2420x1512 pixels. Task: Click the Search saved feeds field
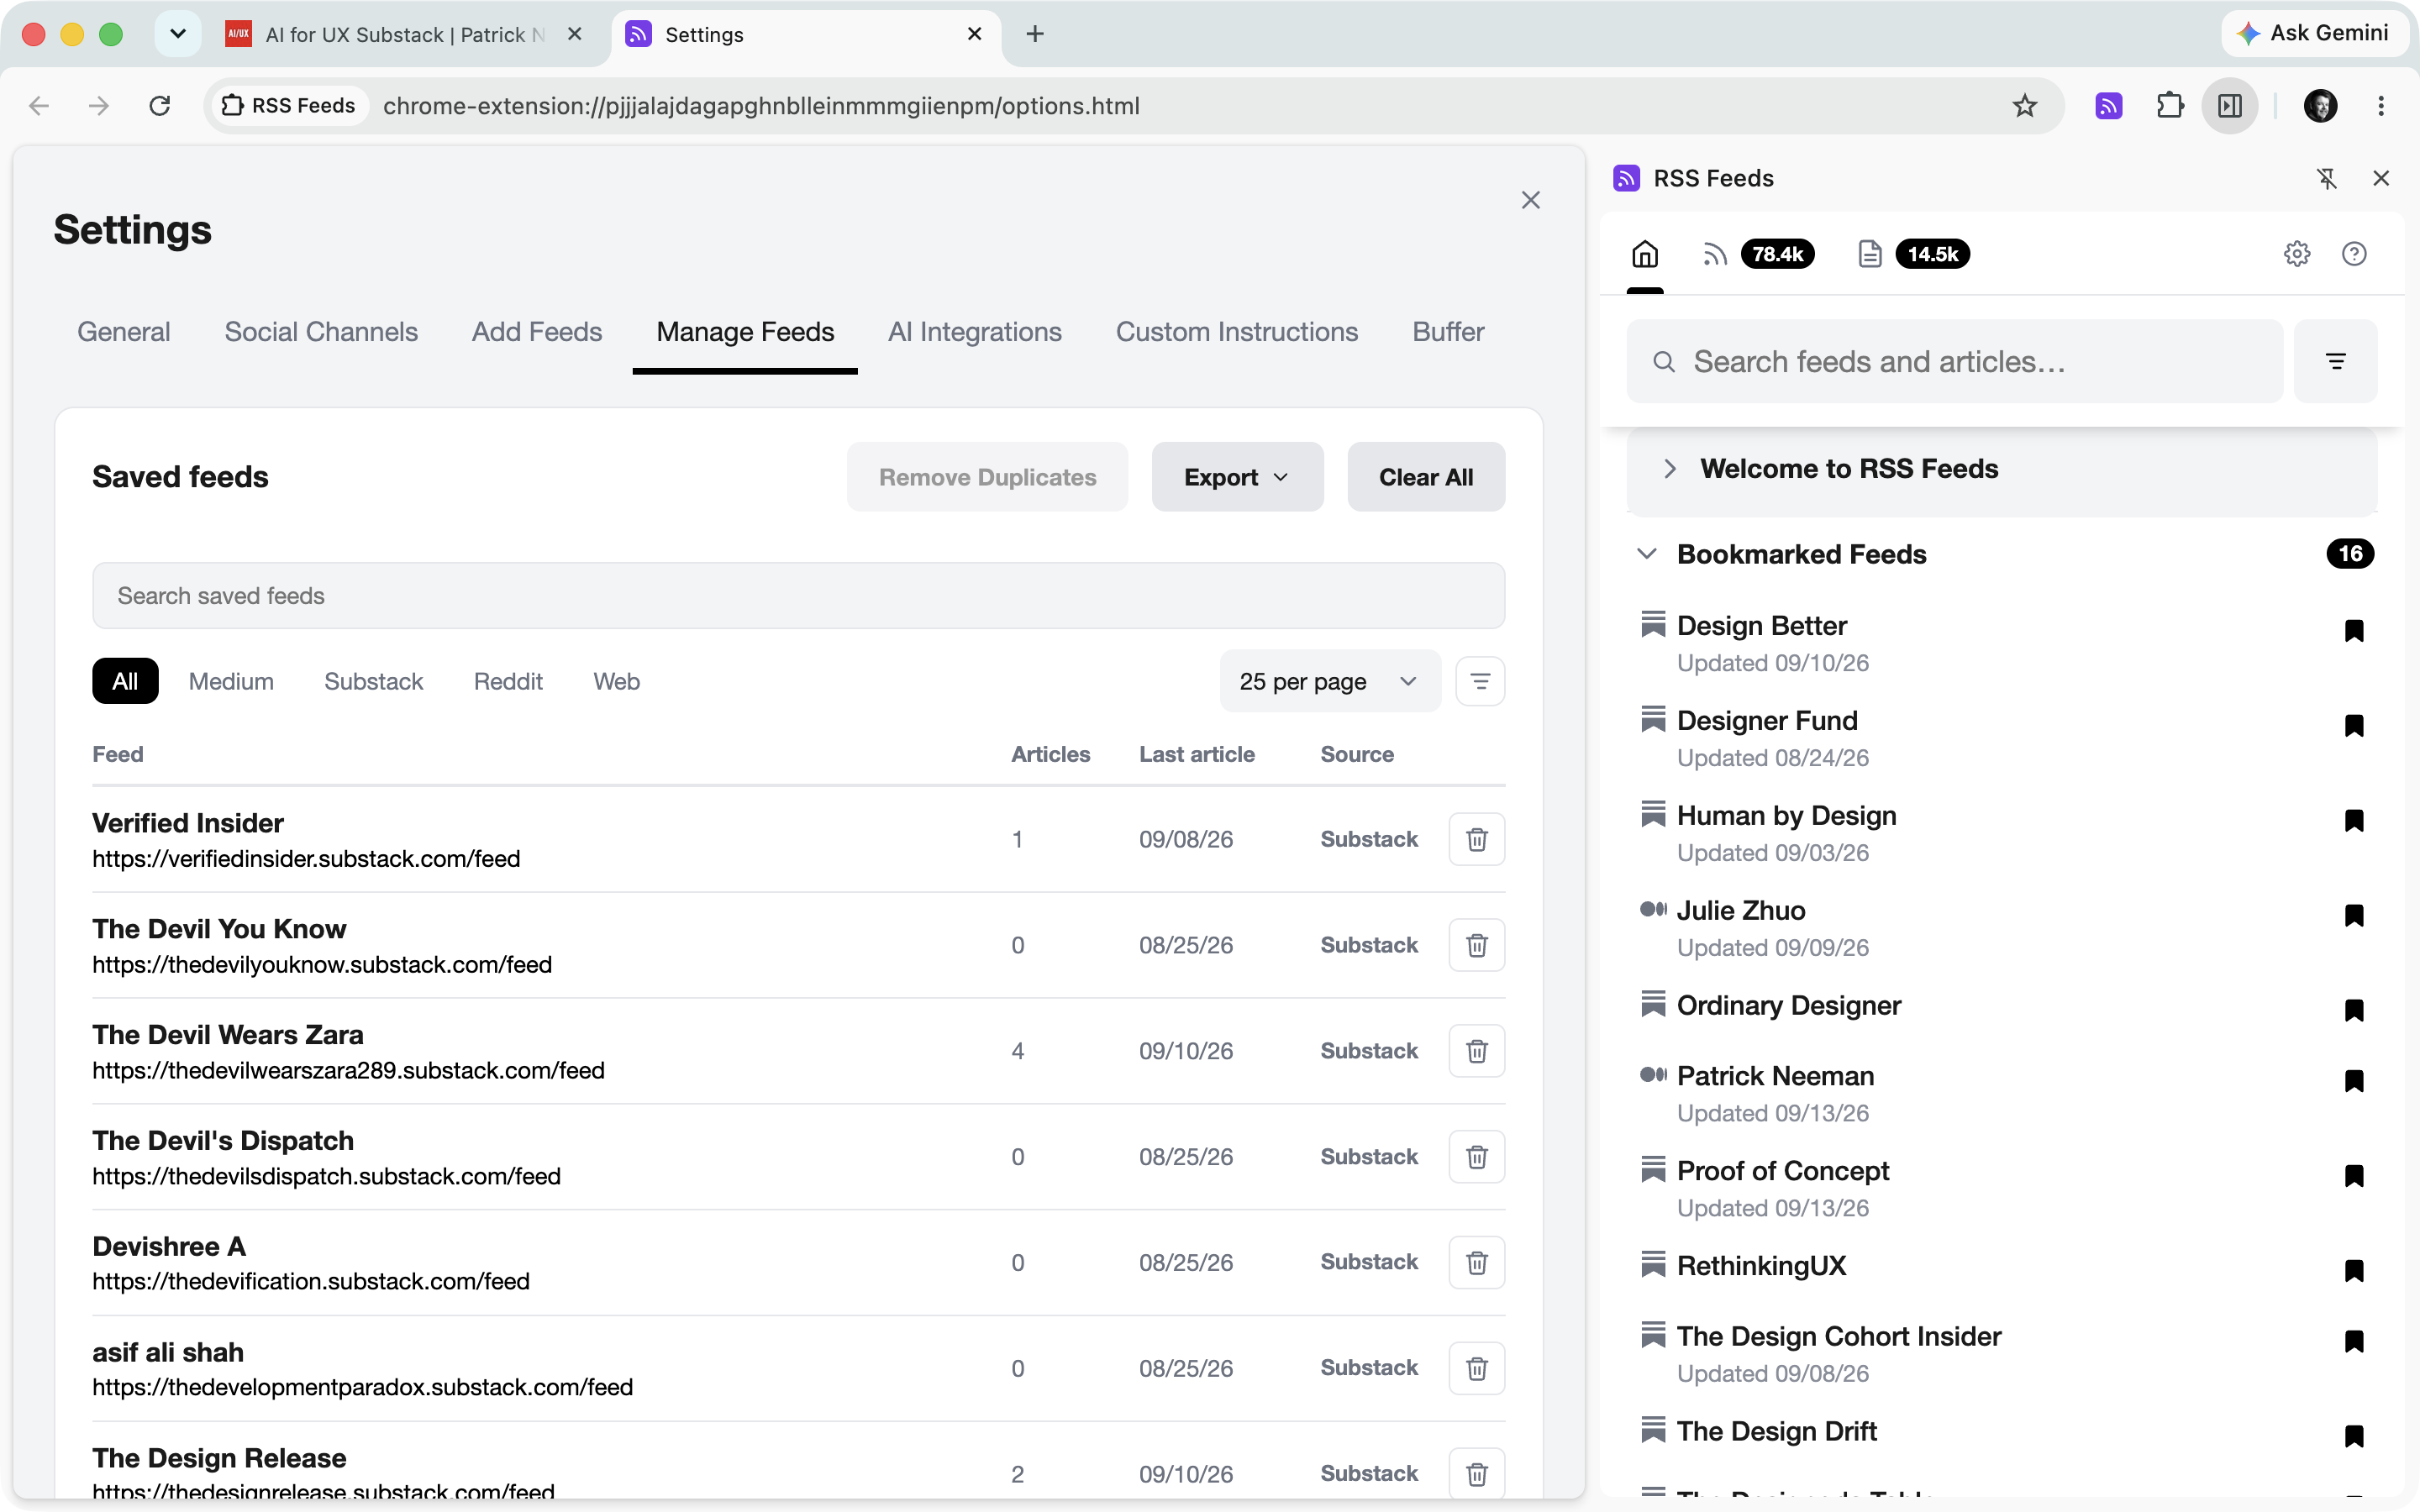[798, 596]
